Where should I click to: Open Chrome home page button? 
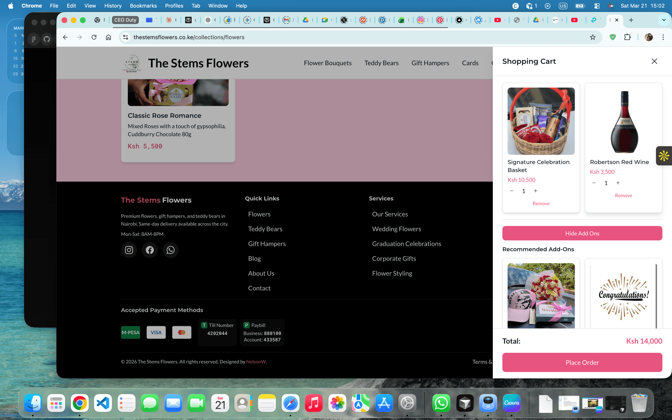tap(108, 37)
